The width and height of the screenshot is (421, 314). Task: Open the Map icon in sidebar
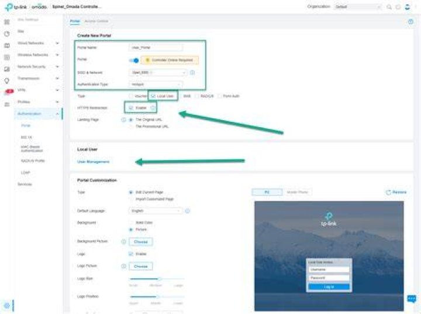coord(7,46)
